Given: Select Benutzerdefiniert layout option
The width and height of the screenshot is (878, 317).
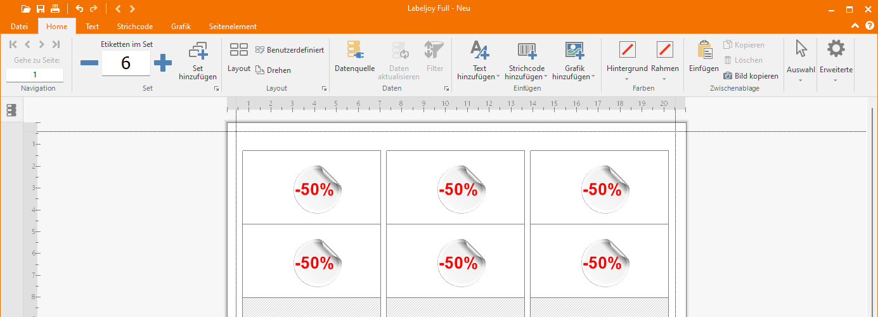Looking at the screenshot, I should coord(290,50).
